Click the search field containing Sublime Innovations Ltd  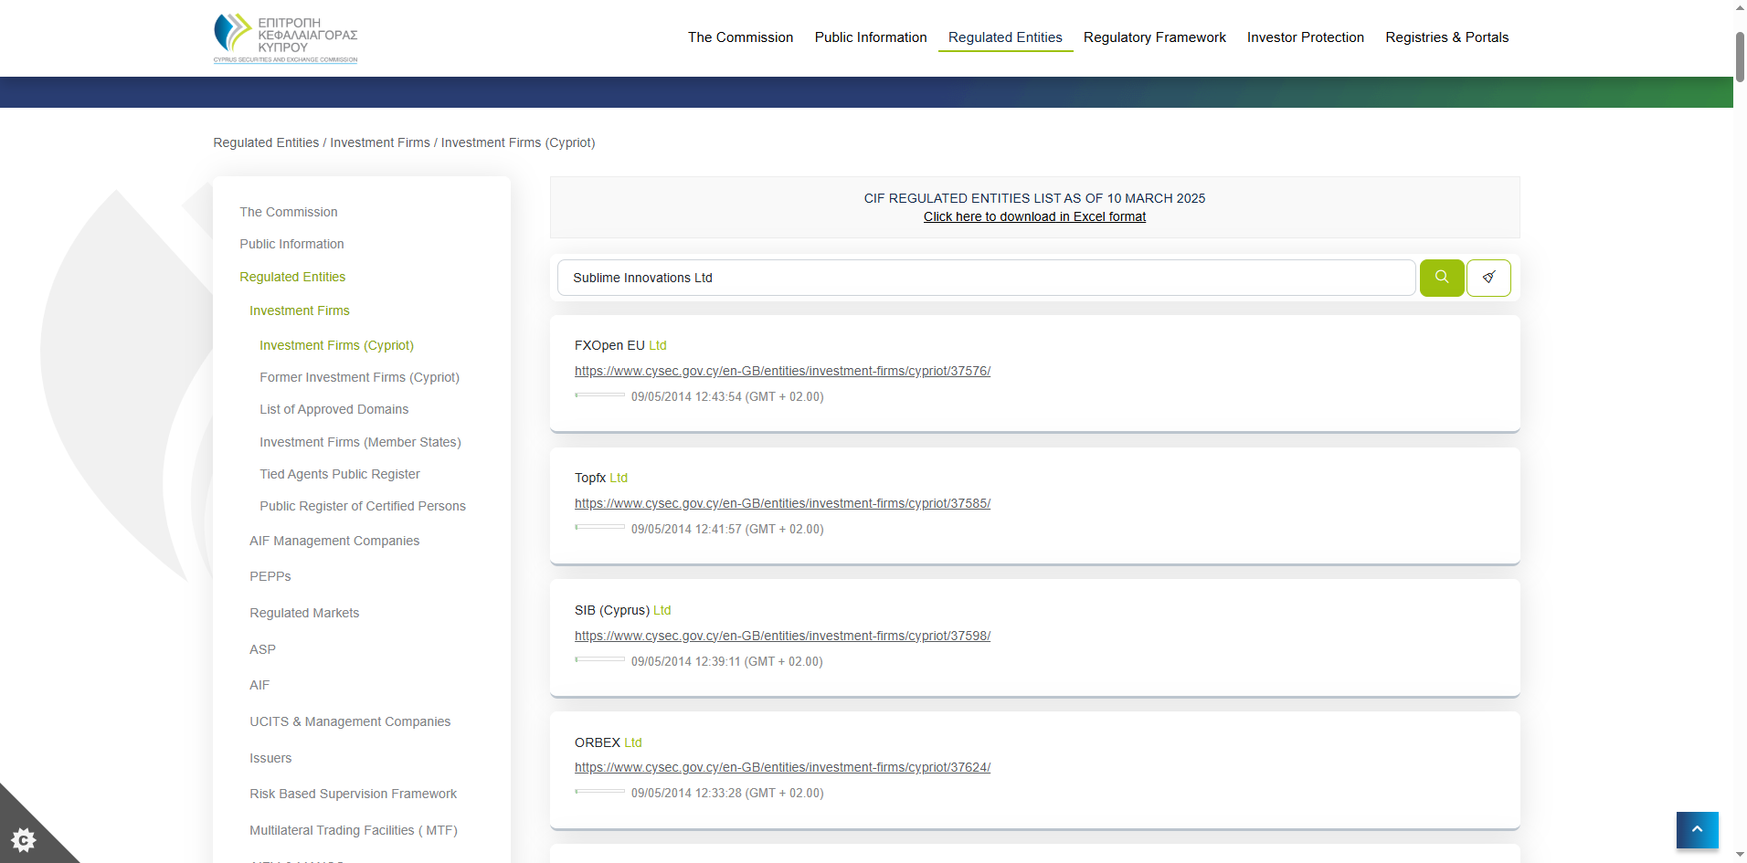[985, 278]
